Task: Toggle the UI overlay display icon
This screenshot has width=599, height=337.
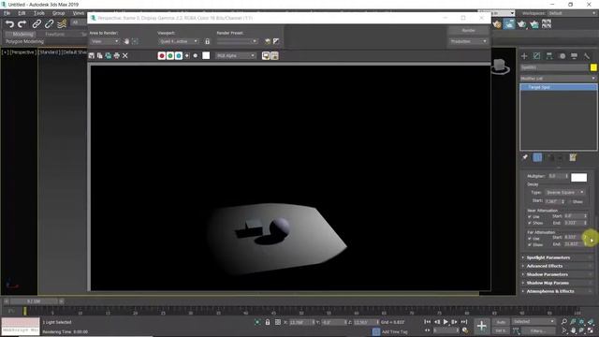Action: point(266,56)
